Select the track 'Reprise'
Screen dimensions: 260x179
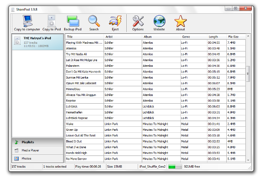[x=156, y=101]
